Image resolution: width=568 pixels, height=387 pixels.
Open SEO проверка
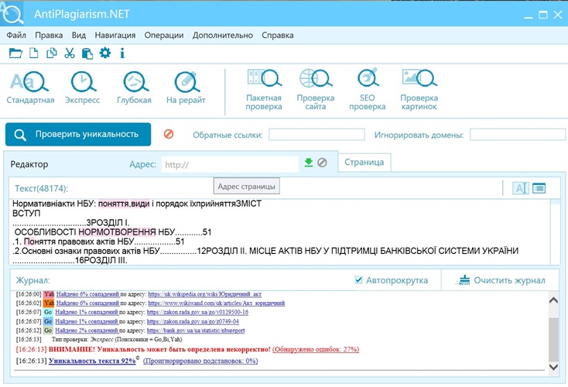click(x=368, y=90)
